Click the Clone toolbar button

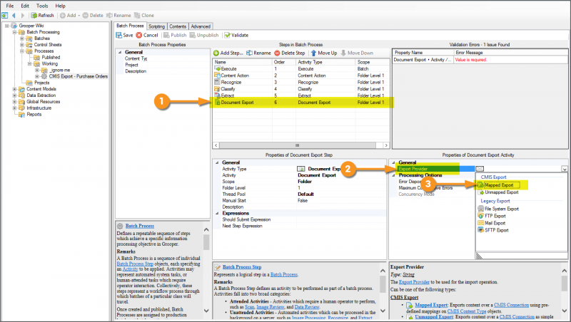(x=144, y=15)
